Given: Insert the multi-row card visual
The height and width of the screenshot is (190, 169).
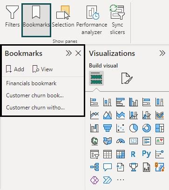Looking at the screenshot, I should 147,141.
